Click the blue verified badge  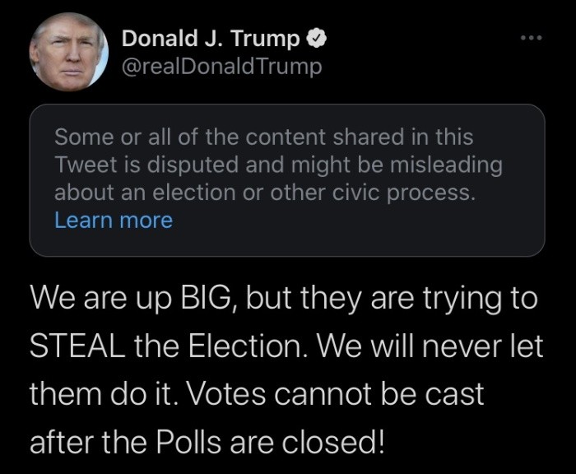(x=317, y=39)
